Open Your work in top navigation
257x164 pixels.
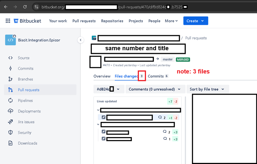click(58, 21)
